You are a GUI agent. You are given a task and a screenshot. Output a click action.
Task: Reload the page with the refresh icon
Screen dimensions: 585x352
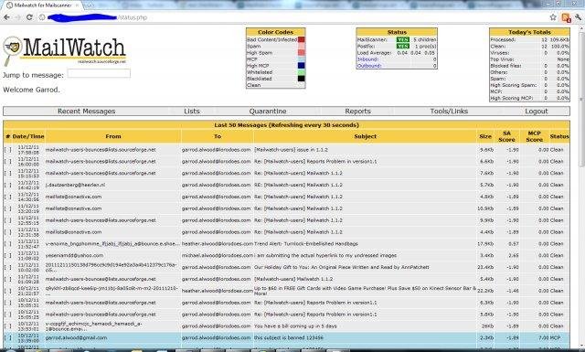coord(29,17)
